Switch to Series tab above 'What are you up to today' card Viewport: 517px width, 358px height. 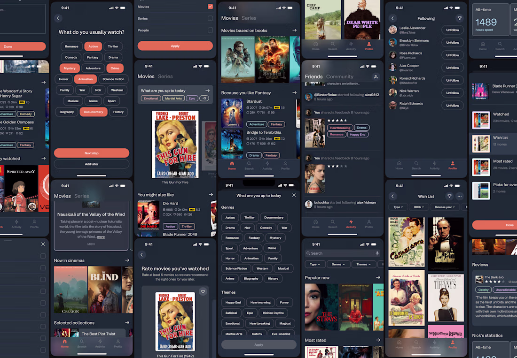click(165, 76)
